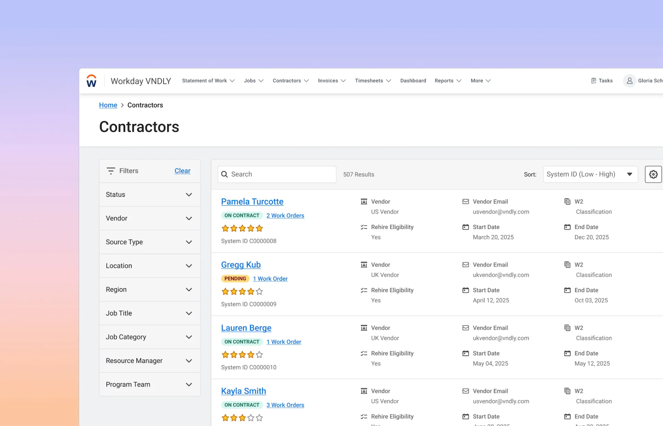Viewport: 663px width, 426px height.
Task: Click the user avatar icon
Action: (629, 81)
